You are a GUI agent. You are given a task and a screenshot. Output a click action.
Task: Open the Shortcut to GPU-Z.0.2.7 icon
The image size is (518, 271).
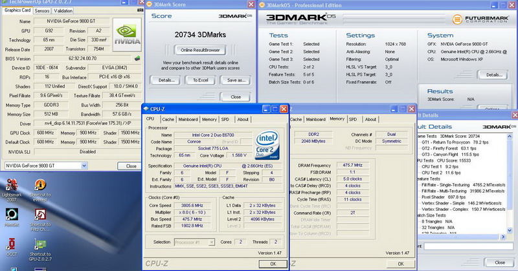point(40,249)
